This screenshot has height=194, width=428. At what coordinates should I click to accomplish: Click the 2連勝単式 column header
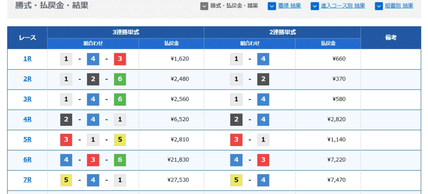tap(282, 32)
